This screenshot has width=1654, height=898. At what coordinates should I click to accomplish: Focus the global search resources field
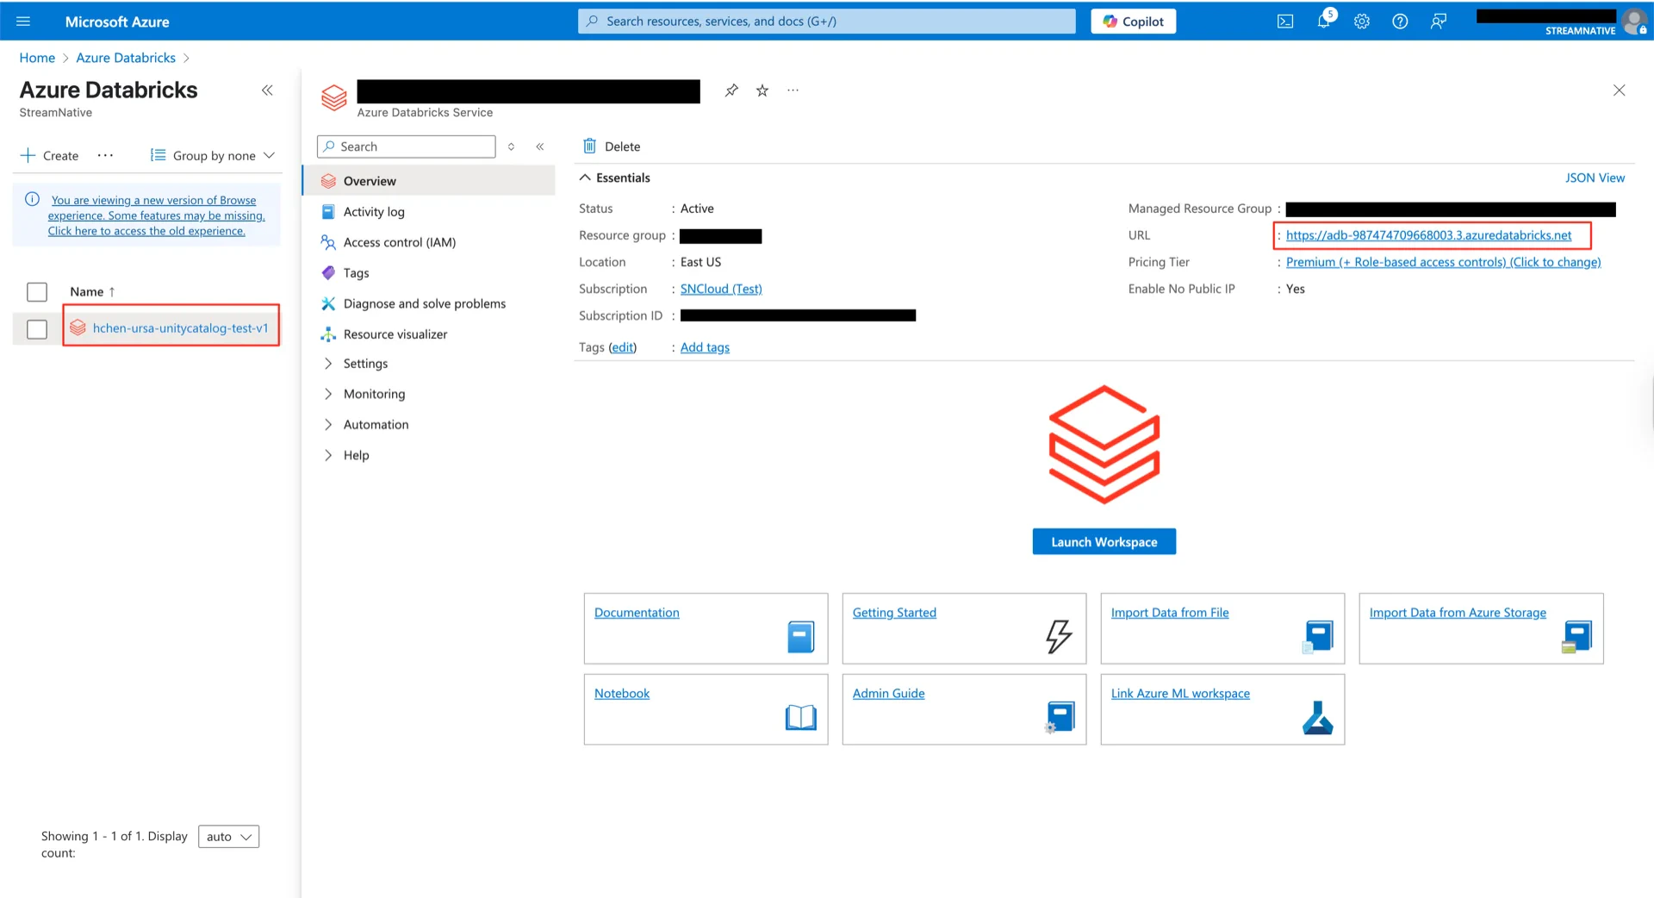coord(827,22)
